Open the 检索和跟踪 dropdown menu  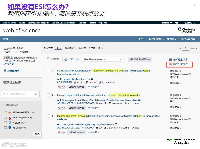(x=156, y=39)
